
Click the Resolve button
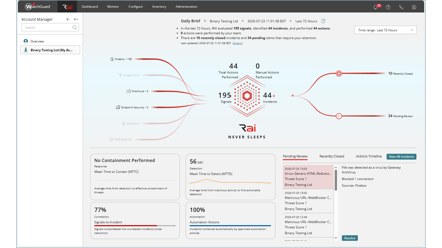pos(350,238)
